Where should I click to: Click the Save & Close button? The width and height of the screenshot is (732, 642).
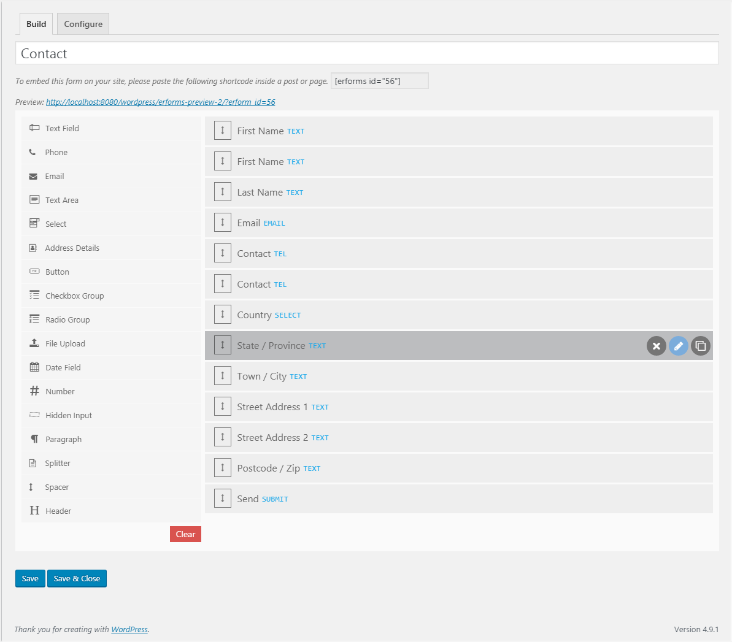pos(77,579)
